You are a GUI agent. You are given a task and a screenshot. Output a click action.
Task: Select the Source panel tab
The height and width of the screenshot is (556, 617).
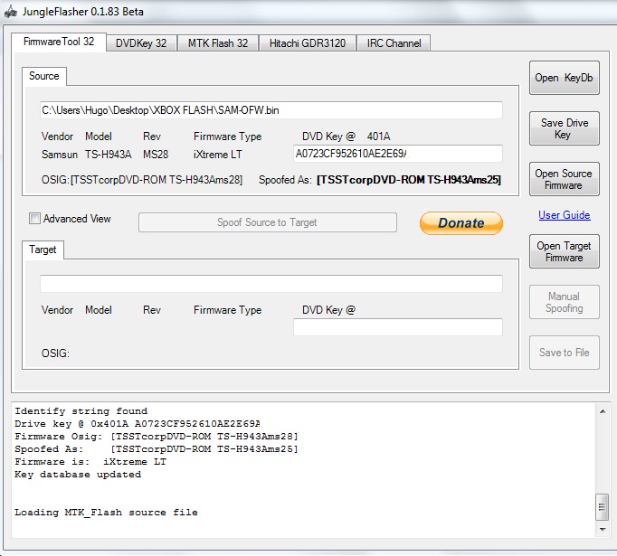[x=44, y=76]
